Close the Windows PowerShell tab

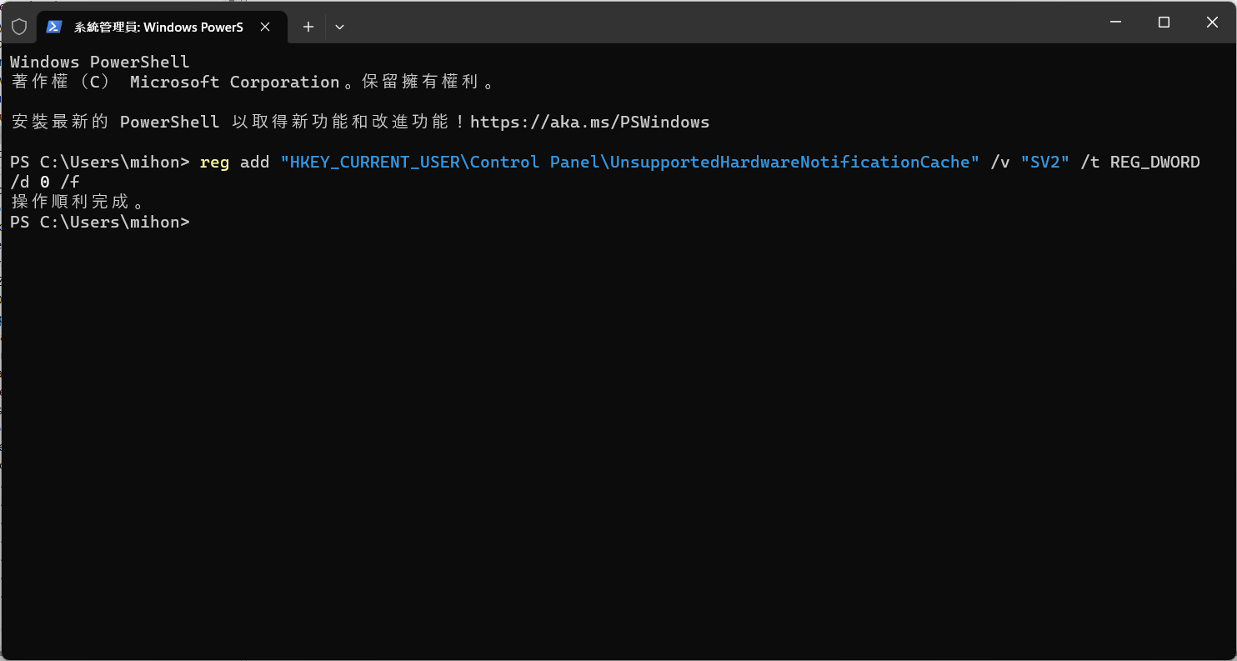(x=265, y=27)
